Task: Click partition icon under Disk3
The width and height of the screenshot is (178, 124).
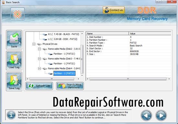Action: pos(50,64)
